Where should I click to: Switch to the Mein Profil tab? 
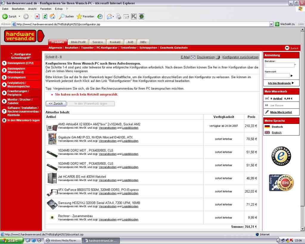[78, 42]
